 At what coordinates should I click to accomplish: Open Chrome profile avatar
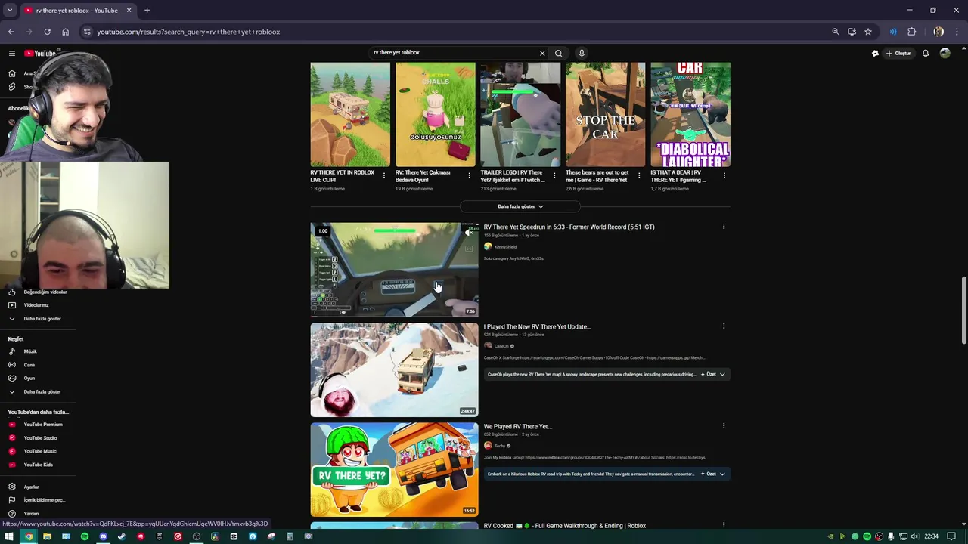pyautogui.click(x=939, y=32)
